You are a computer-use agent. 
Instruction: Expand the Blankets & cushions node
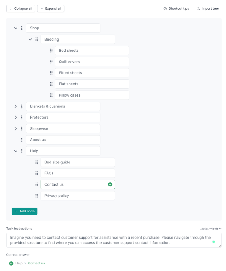pyautogui.click(x=16, y=106)
